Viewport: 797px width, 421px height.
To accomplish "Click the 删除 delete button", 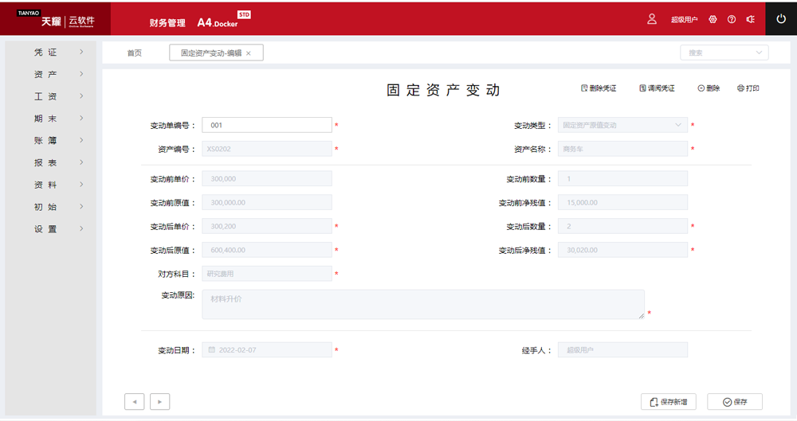I will coord(709,88).
